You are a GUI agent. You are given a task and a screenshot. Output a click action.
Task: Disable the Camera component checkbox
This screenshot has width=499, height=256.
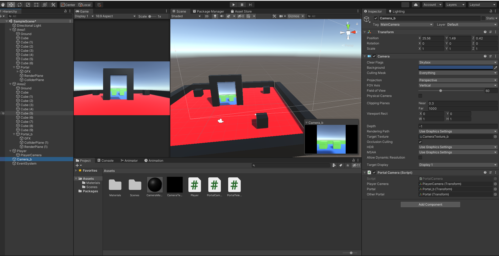(374, 56)
